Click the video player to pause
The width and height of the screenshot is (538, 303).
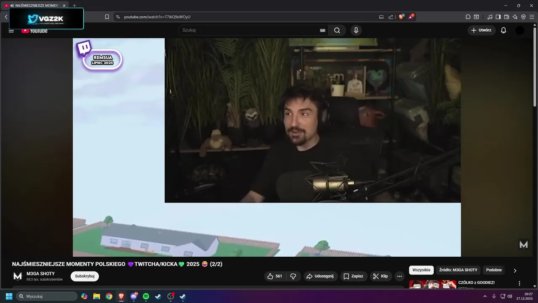click(267, 147)
